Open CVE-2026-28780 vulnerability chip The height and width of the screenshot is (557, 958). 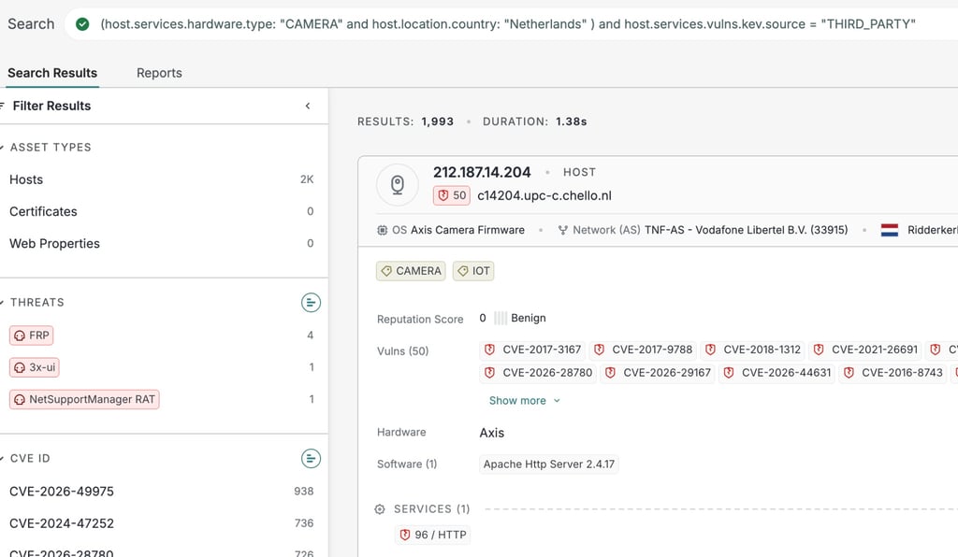[x=538, y=373]
